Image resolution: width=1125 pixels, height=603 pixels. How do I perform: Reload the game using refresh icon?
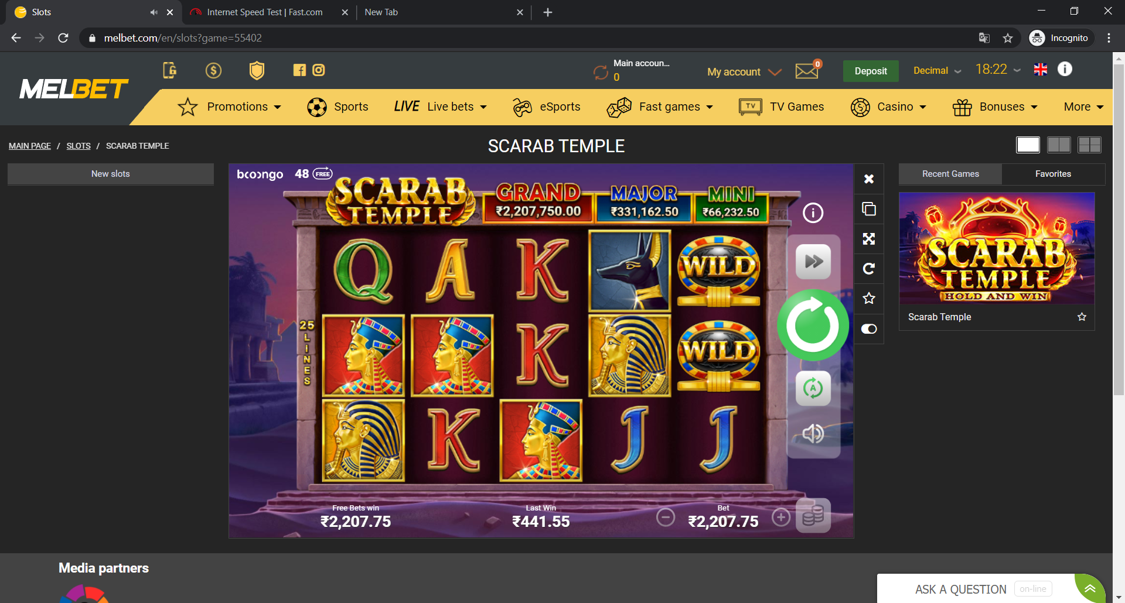coord(869,269)
